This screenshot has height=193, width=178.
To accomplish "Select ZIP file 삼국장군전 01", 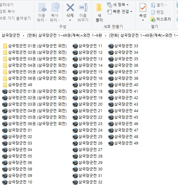I will coord(17,130).
